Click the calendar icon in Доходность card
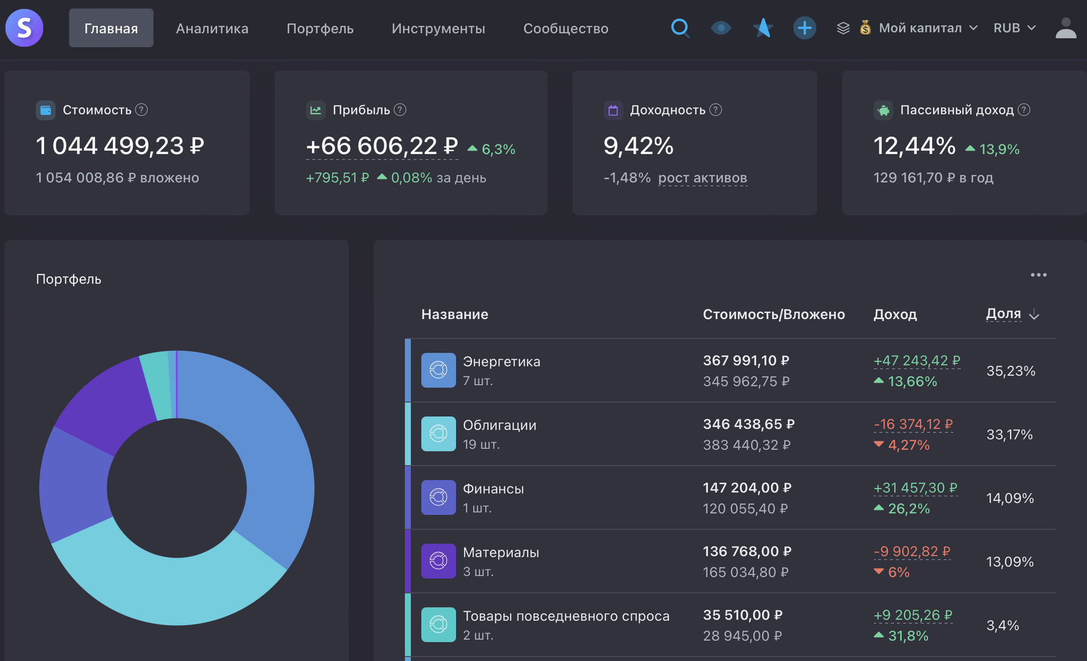1087x661 pixels. click(x=613, y=110)
